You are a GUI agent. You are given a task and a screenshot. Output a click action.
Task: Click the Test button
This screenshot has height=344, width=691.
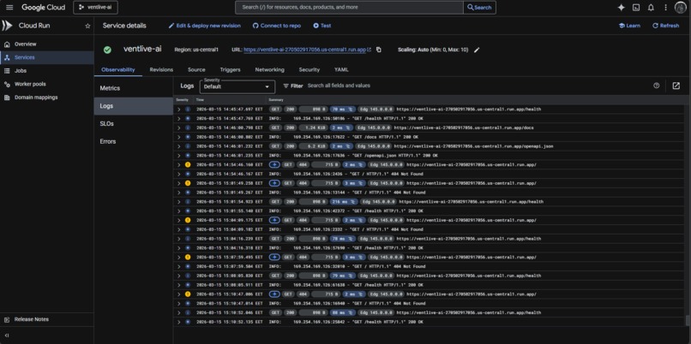[x=322, y=26]
